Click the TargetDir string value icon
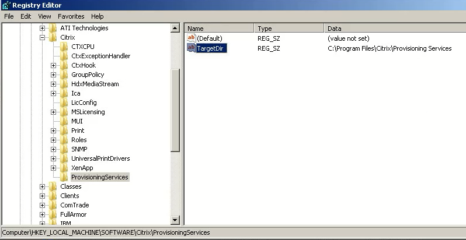Viewport: 466px width, 240px height. click(192, 48)
